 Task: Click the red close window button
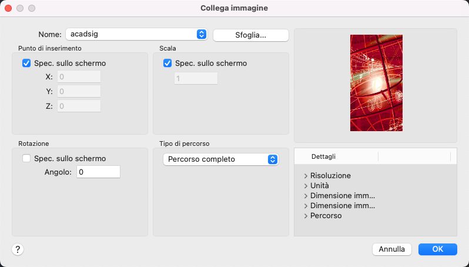coord(8,9)
